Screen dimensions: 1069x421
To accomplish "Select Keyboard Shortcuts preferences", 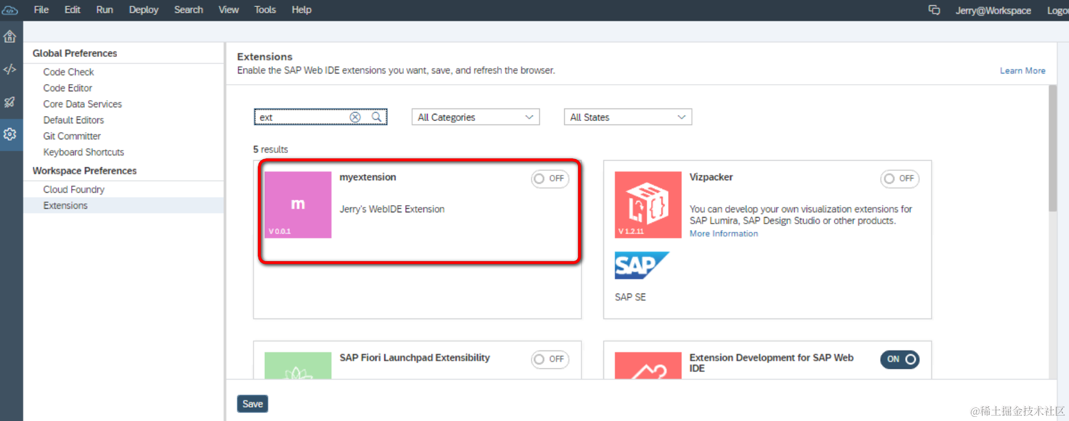I will 84,152.
